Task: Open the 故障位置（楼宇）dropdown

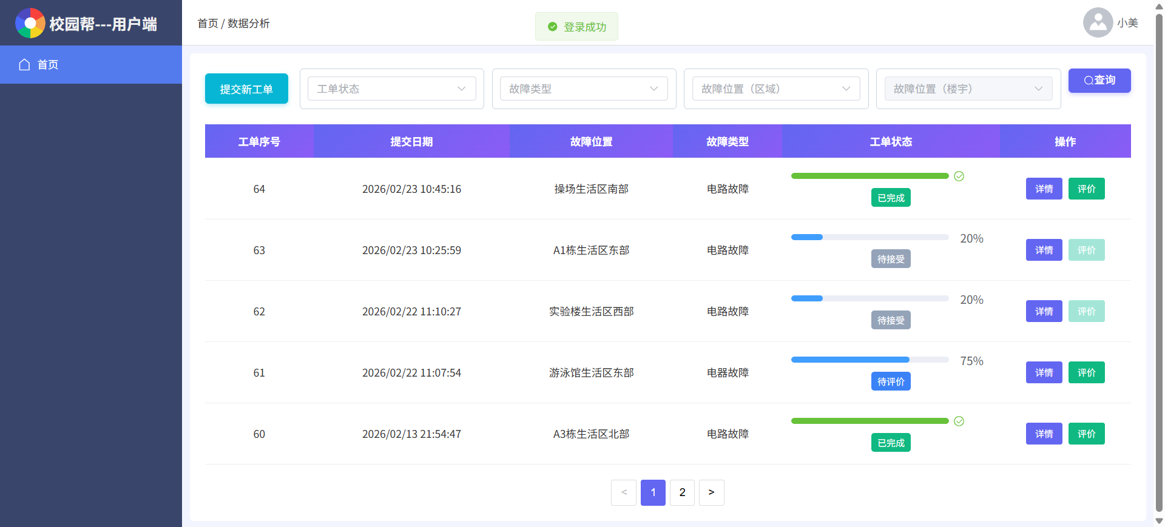Action: pyautogui.click(x=968, y=89)
